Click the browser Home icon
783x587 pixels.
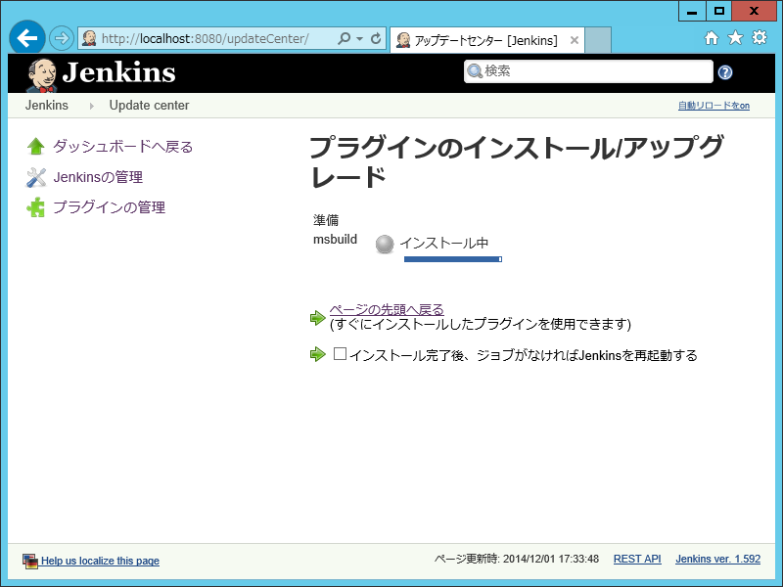(712, 37)
